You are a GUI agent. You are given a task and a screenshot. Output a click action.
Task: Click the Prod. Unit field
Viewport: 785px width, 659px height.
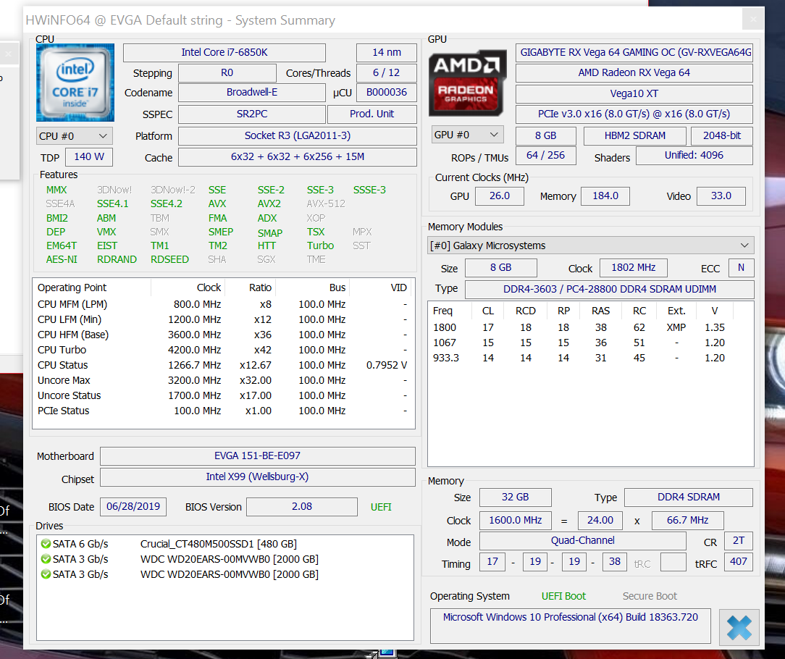coord(372,114)
